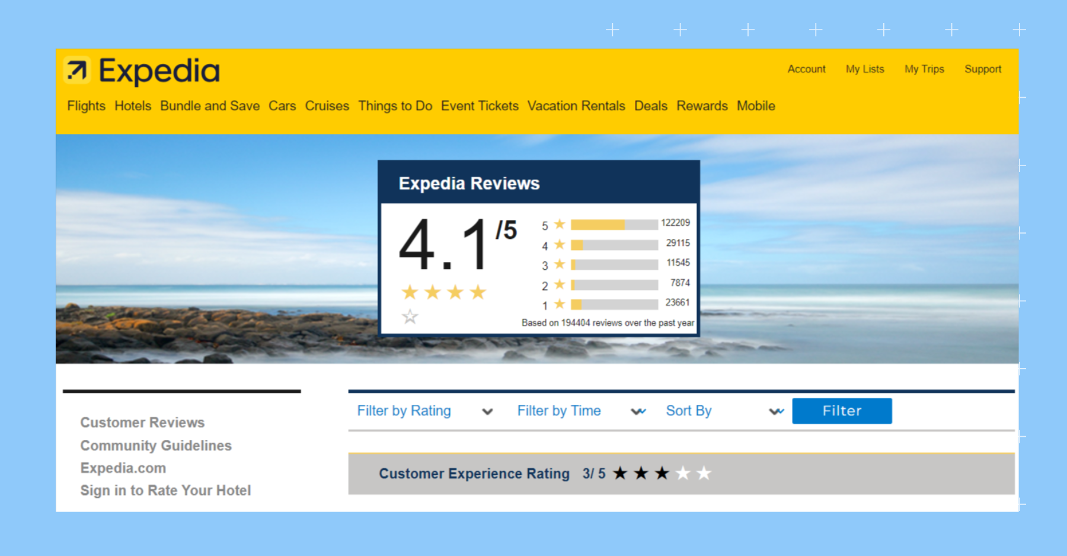
Task: Click the Expedia arrow logo icon
Action: pyautogui.click(x=76, y=70)
